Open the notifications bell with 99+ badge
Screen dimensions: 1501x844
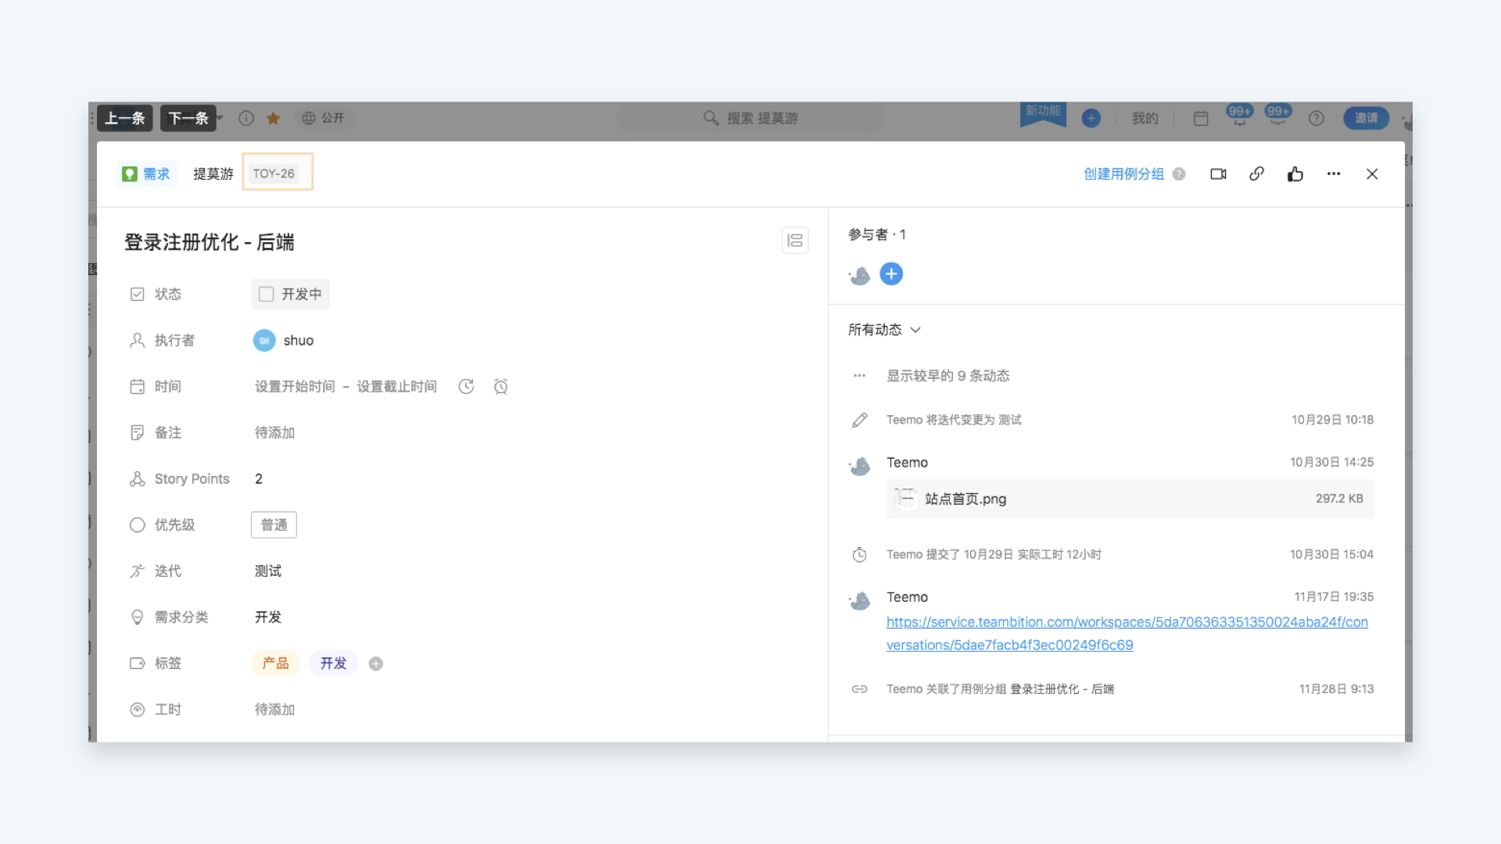pos(1240,116)
